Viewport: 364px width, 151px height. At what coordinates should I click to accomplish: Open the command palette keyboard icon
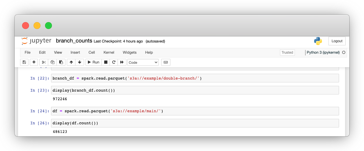(x=166, y=62)
